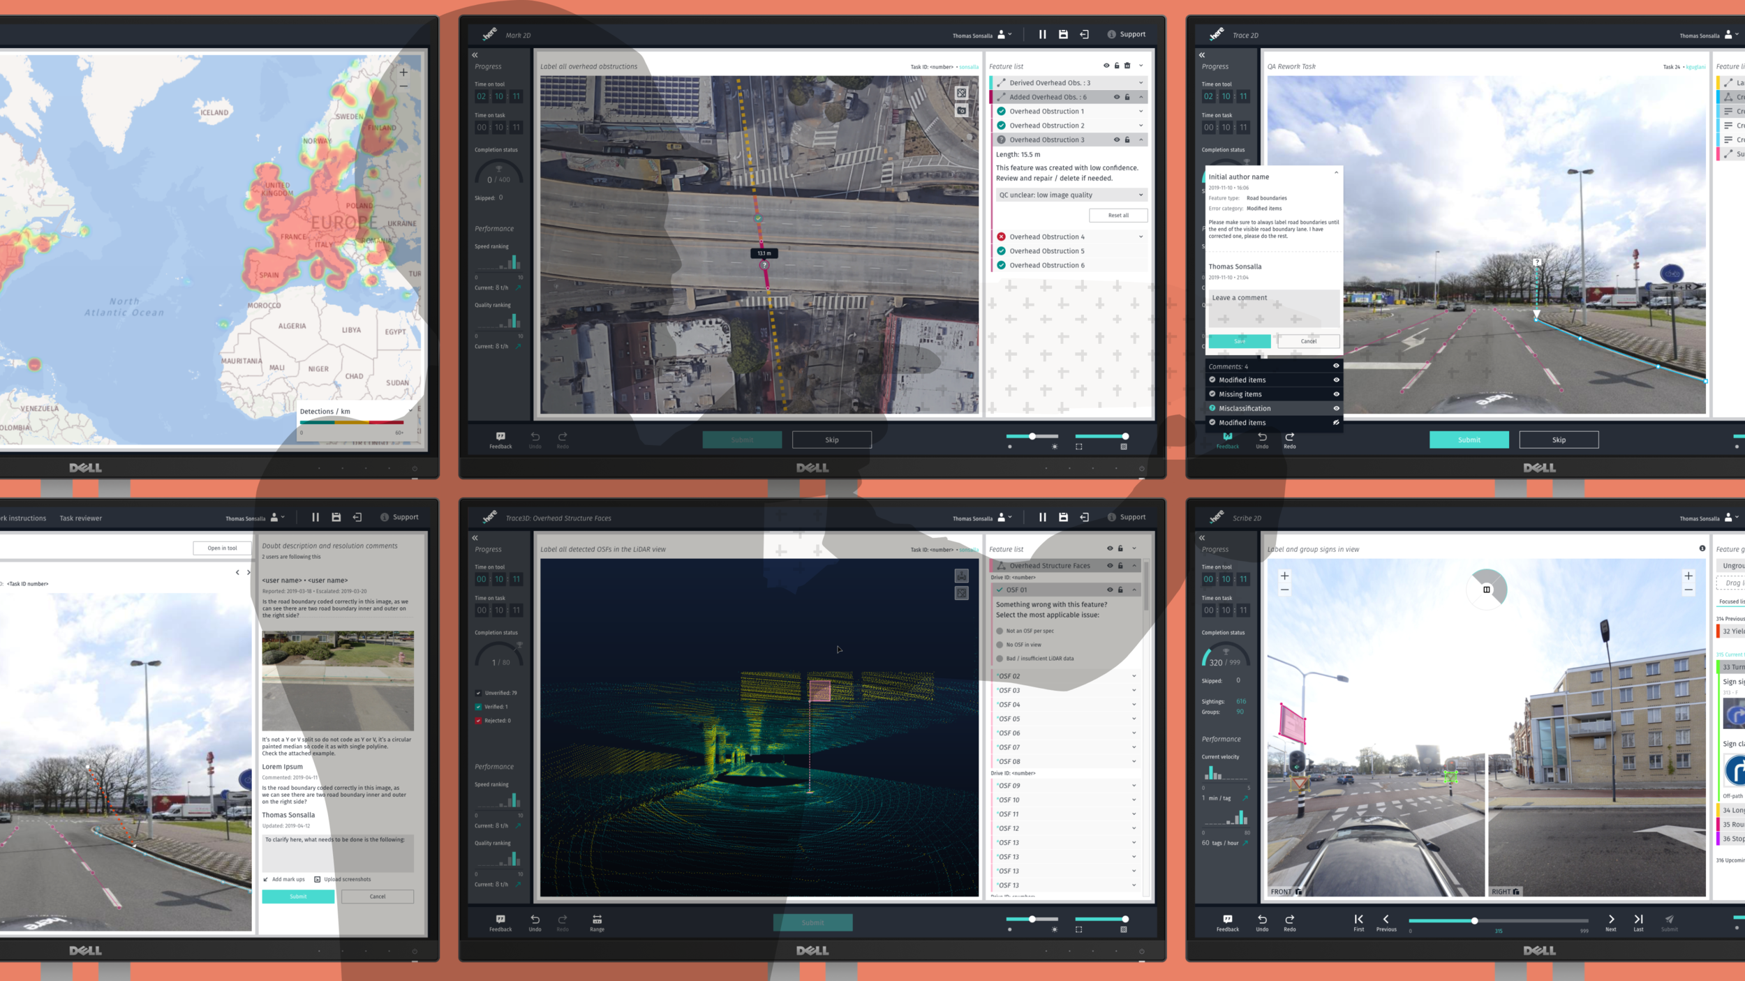
Task: Adjust the brightness slider in Mark 2D
Action: [x=1032, y=436]
